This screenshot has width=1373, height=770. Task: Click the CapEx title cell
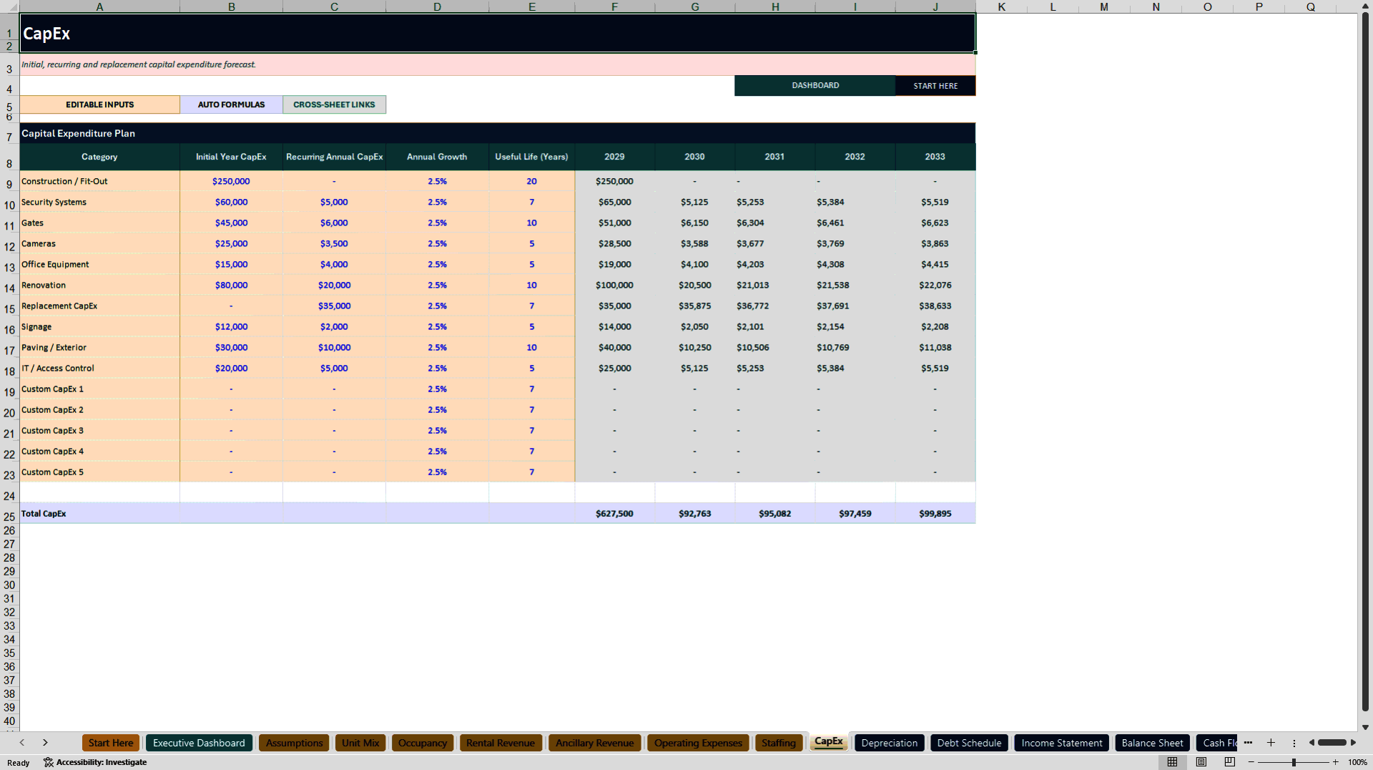[497, 33]
